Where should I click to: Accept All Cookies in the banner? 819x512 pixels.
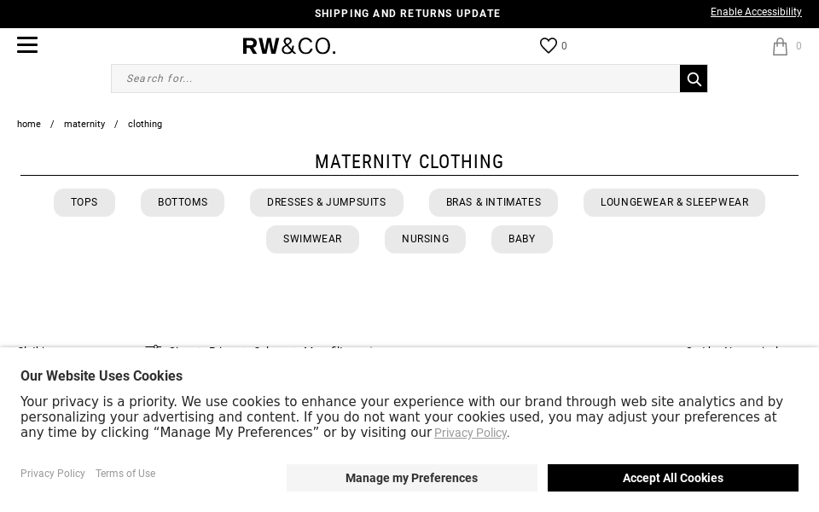672,478
